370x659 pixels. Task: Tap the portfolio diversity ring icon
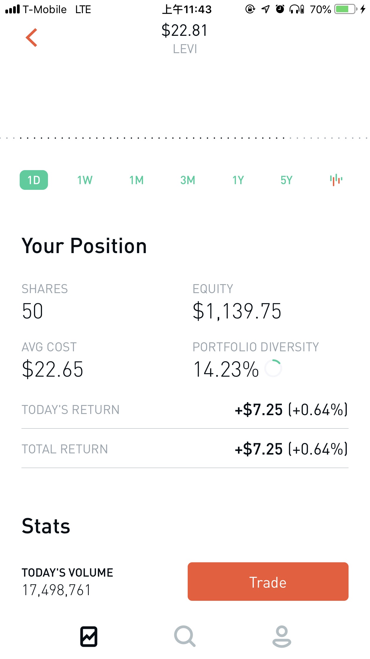coord(273,369)
